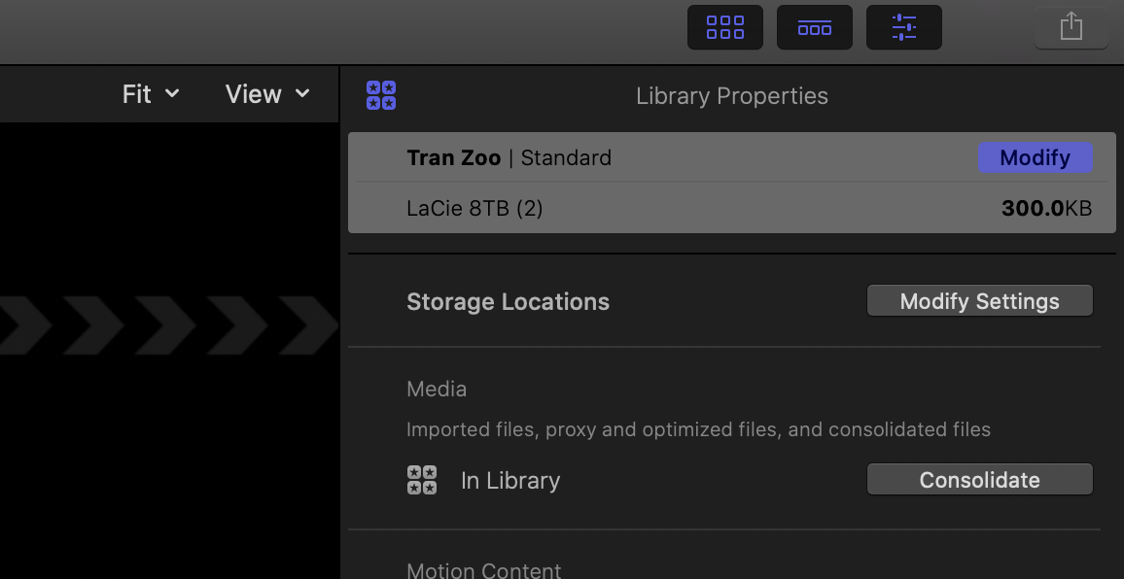Click the Library Properties title

732,96
